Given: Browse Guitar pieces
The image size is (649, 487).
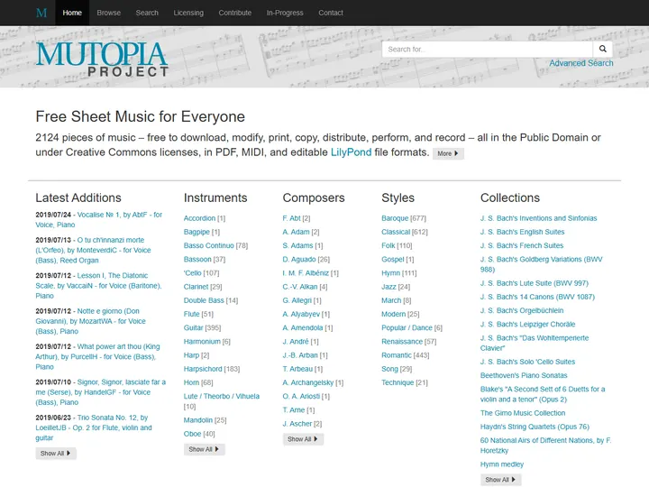Looking at the screenshot, I should pyautogui.click(x=193, y=327).
